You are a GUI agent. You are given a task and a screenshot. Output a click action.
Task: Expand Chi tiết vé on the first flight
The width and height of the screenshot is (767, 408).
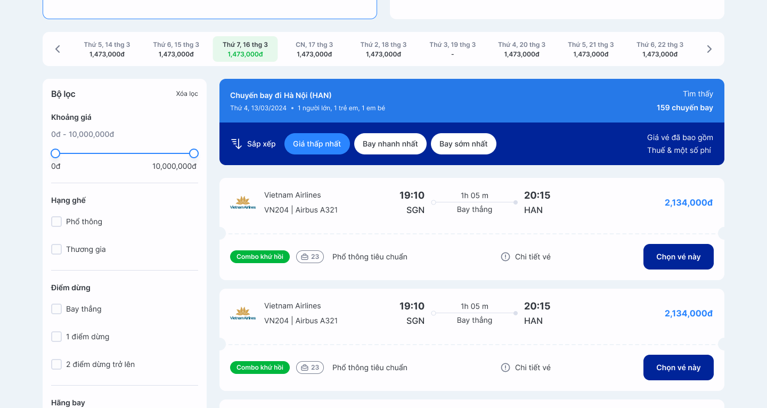(532, 256)
